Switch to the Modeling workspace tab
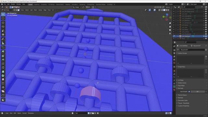The width and height of the screenshot is (208, 117). pos(37,4)
